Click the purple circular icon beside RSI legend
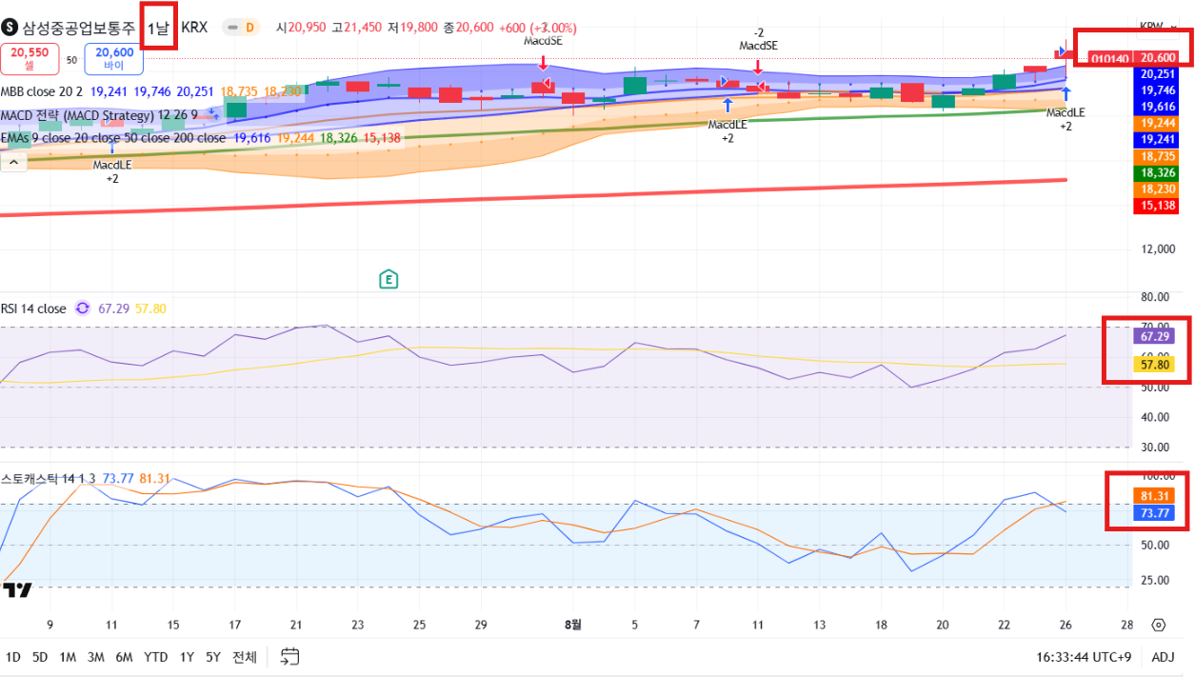 [82, 309]
